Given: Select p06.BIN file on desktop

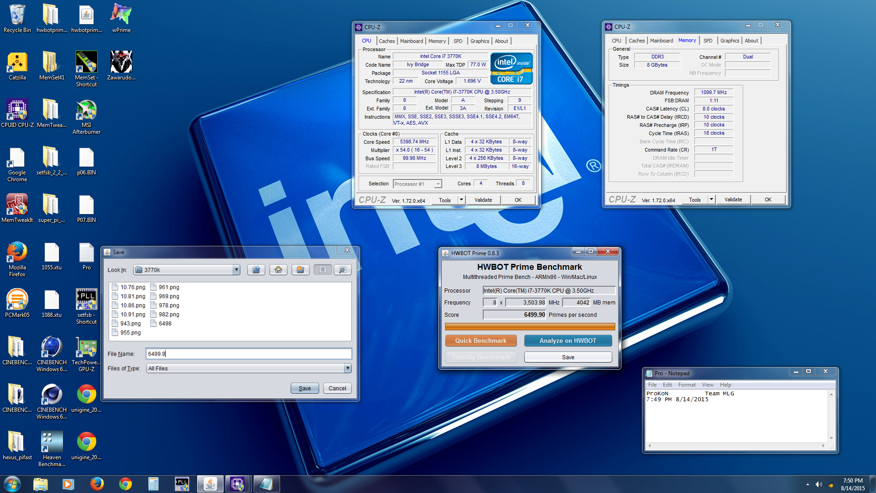Looking at the screenshot, I should pyautogui.click(x=86, y=161).
